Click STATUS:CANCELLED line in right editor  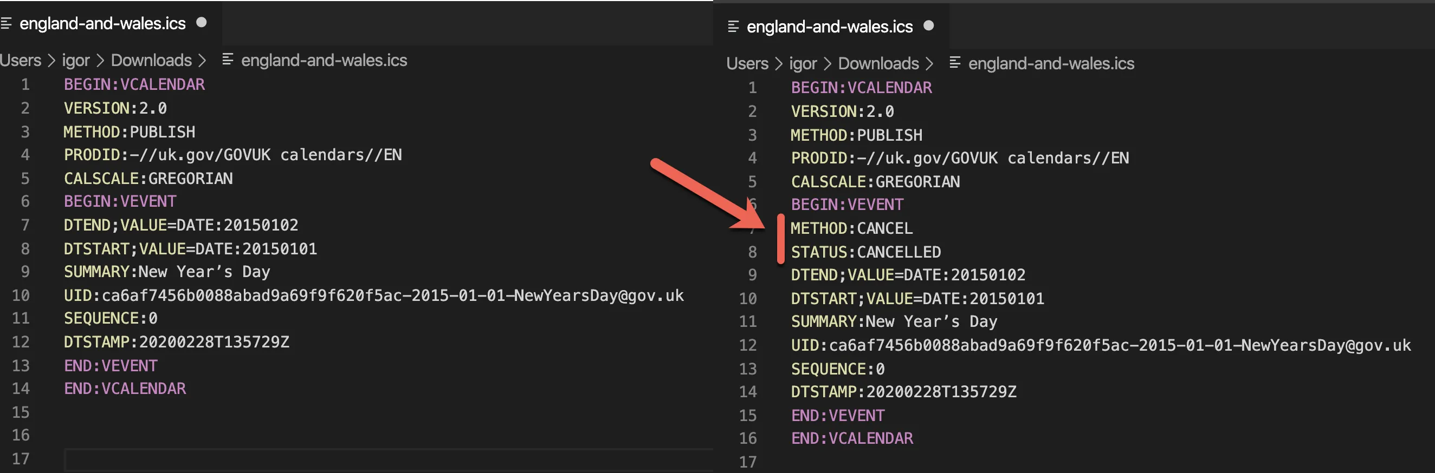[865, 252]
